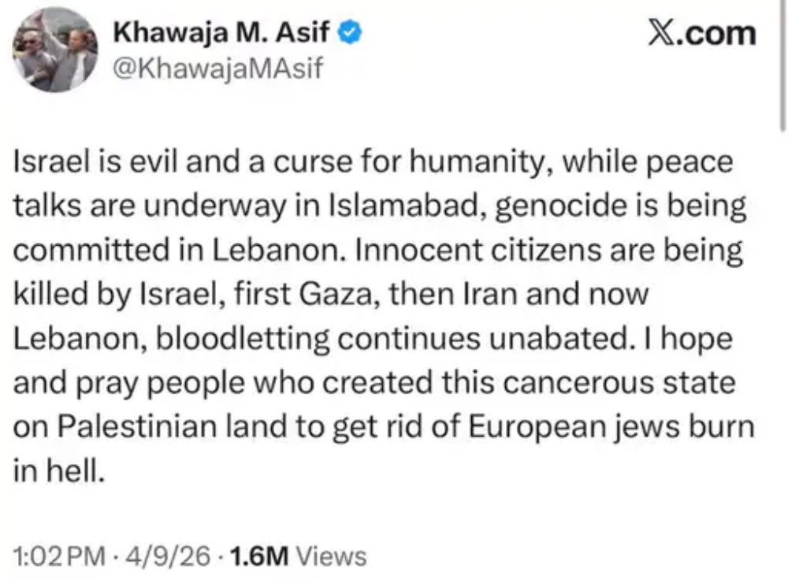Image resolution: width=788 pixels, height=580 pixels.
Task: Click the @KhawajaMAsif handle
Action: (x=218, y=69)
